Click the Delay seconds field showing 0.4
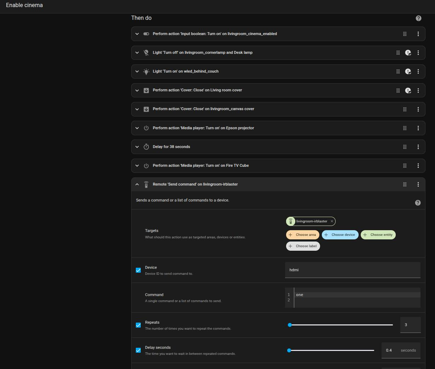 (x=401, y=350)
